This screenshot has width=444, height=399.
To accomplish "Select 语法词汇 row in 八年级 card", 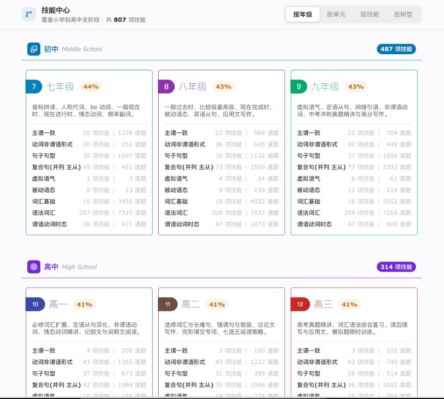I will (222, 213).
